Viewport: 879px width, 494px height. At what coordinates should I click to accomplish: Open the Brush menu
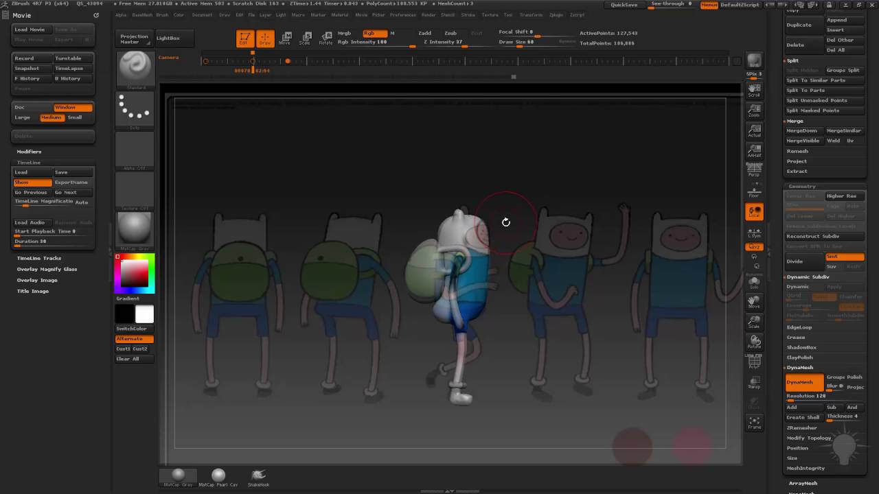pos(162,14)
